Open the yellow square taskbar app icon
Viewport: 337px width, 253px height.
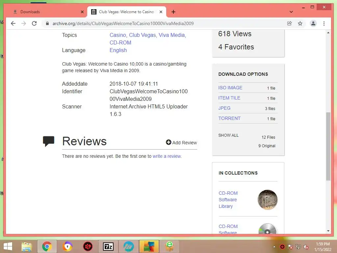click(149, 246)
